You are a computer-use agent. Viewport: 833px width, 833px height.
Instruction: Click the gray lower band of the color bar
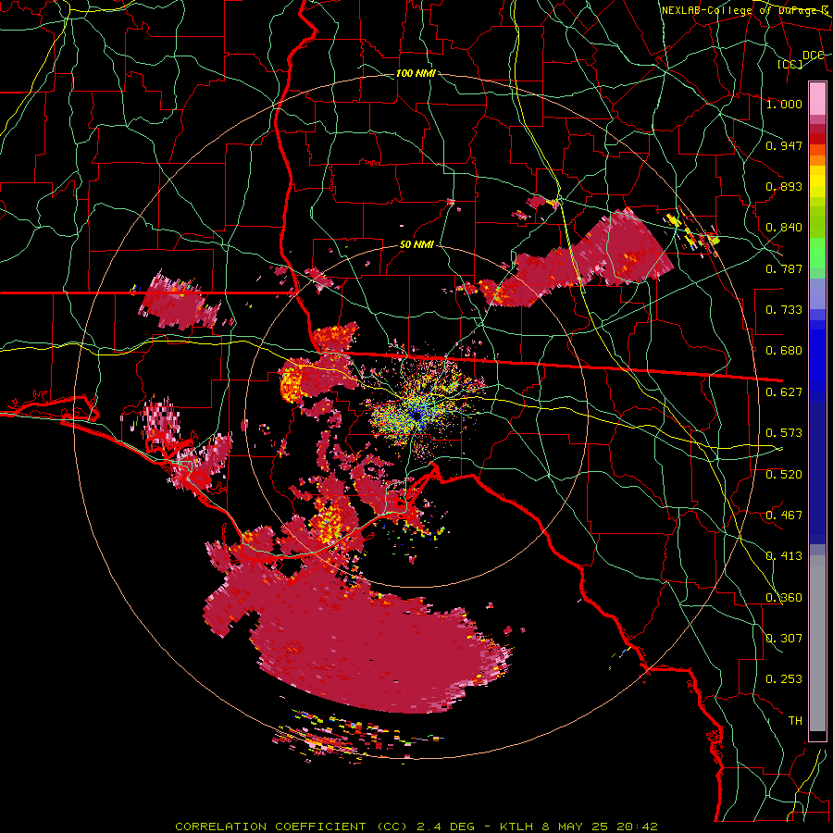(x=817, y=643)
